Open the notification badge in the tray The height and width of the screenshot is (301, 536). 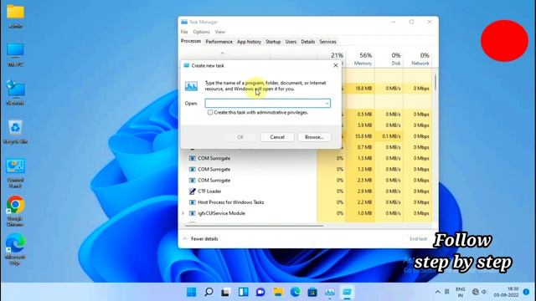(x=526, y=292)
